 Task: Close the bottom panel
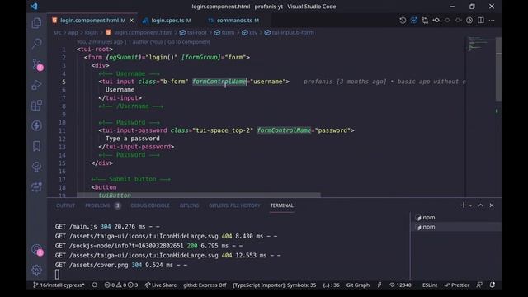[492, 205]
